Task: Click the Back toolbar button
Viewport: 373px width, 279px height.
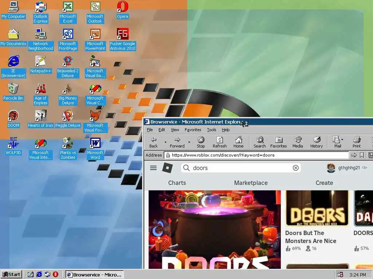Action: [154, 142]
